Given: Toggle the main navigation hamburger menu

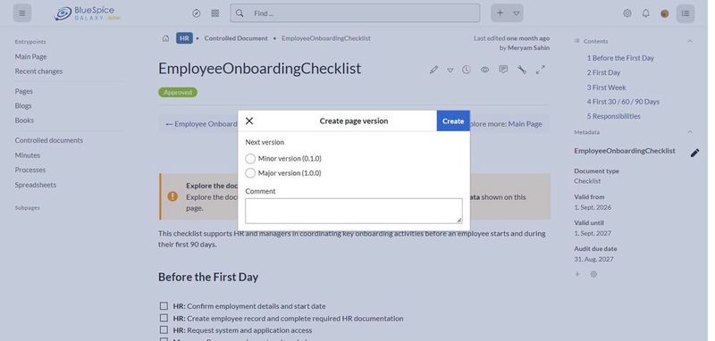Looking at the screenshot, I should (21, 13).
